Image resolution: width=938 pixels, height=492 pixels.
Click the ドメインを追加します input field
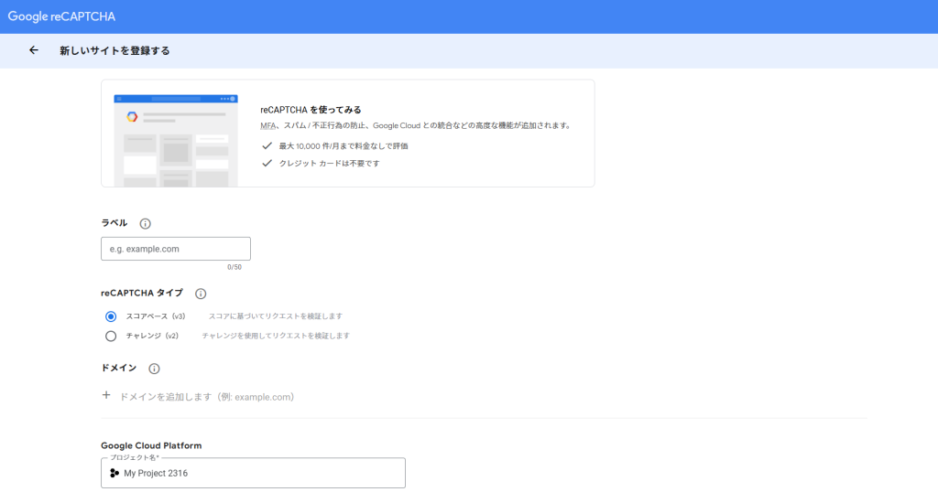coord(207,397)
